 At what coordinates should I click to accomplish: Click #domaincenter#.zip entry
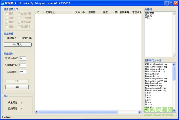click(155, 91)
